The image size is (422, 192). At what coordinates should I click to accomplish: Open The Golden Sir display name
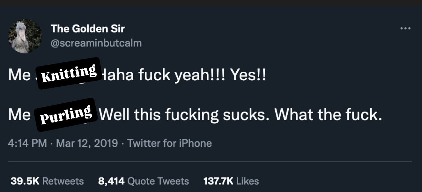click(87, 28)
